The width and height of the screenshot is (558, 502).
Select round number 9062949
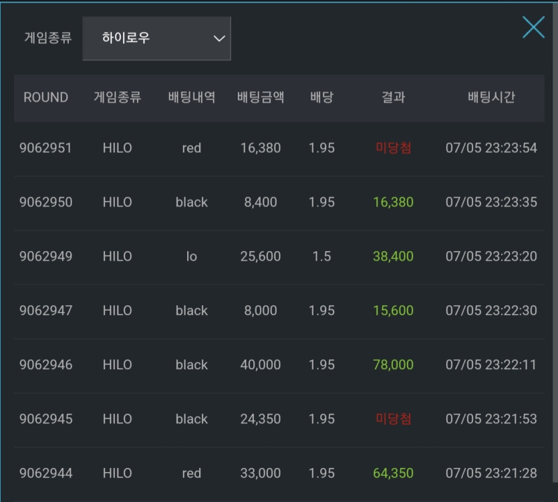coord(45,256)
